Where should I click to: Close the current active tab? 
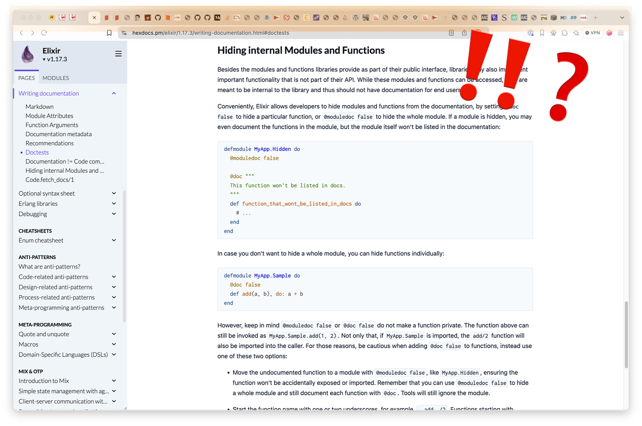pyautogui.click(x=94, y=18)
